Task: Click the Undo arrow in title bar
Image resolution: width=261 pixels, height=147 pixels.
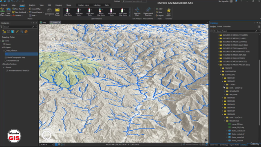Action: [x=12, y=1]
